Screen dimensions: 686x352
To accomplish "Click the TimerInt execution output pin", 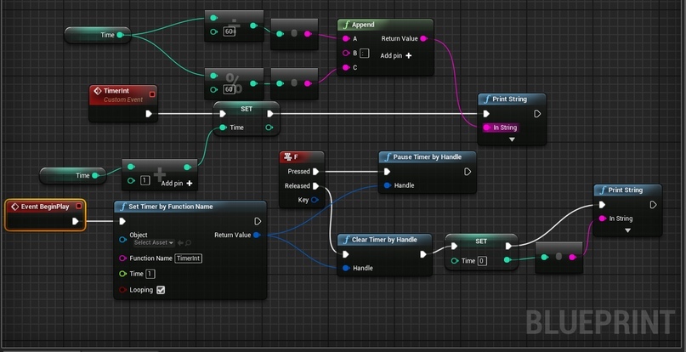I will point(149,114).
